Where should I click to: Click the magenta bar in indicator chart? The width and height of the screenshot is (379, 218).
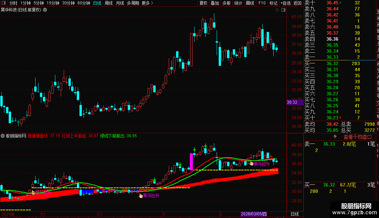[x=192, y=162]
